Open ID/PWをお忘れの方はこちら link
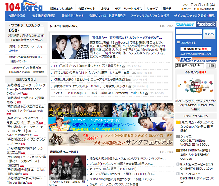 [x=196, y=54]
